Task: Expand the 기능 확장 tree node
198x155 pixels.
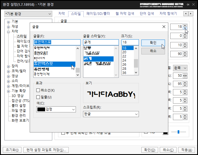Action: 8,91
